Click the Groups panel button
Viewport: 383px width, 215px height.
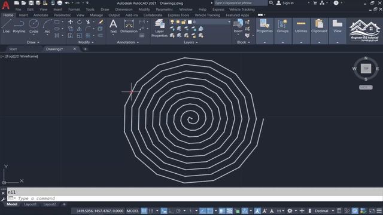pyautogui.click(x=282, y=30)
